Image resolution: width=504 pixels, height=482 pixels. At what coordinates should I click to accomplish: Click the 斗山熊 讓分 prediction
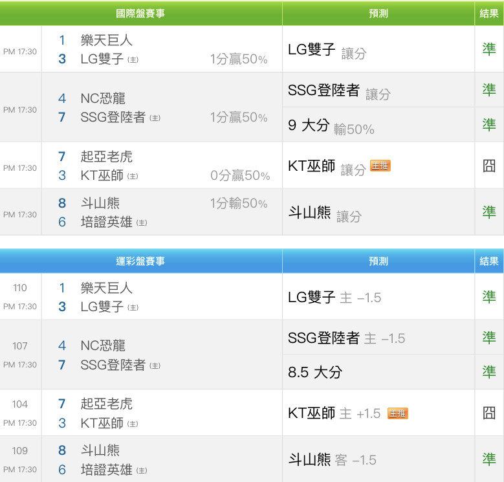click(325, 214)
